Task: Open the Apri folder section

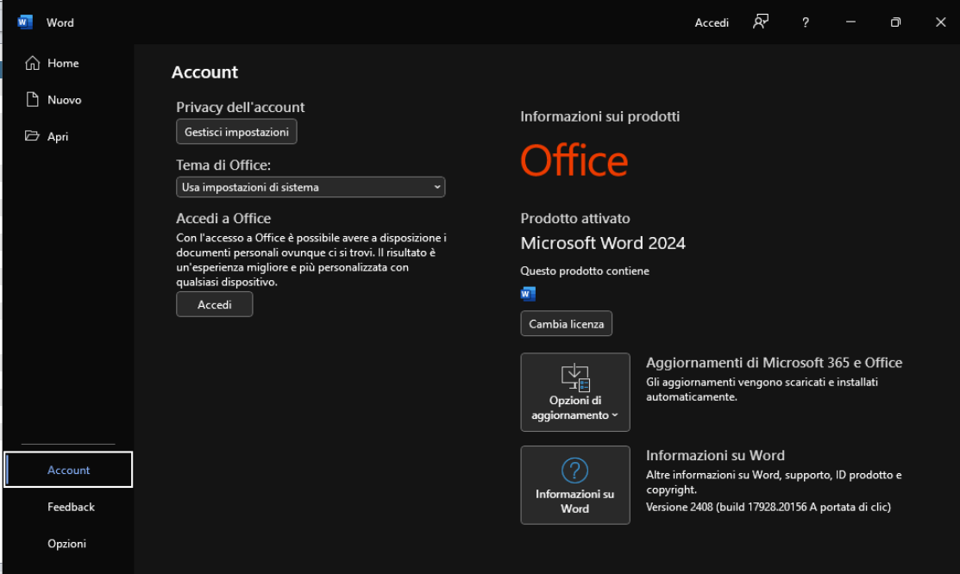Action: click(68, 136)
